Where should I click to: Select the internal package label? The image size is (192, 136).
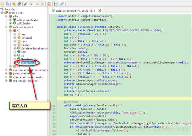[27, 38]
